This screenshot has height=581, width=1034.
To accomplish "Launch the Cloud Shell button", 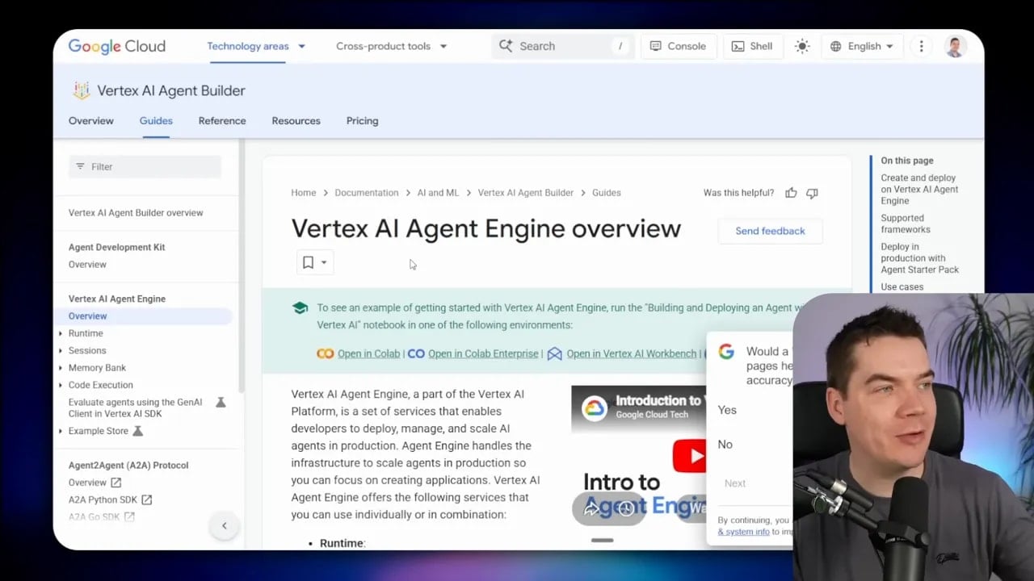I will point(752,46).
